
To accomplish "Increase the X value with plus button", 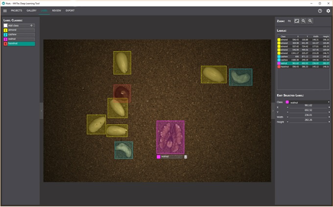I will (329, 107).
